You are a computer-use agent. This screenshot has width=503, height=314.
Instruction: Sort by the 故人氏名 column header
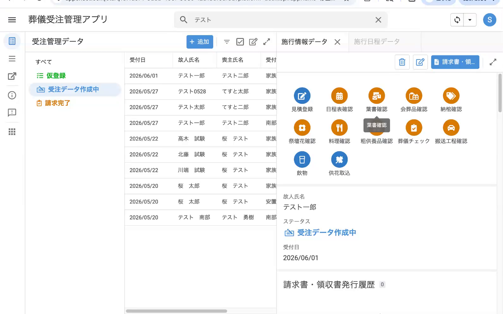point(189,60)
